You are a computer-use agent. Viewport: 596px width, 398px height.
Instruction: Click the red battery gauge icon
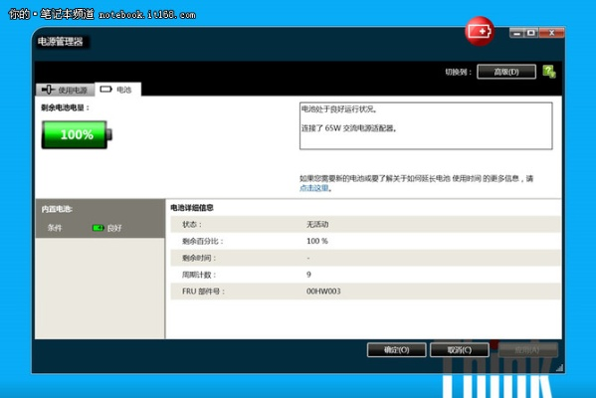(x=480, y=32)
